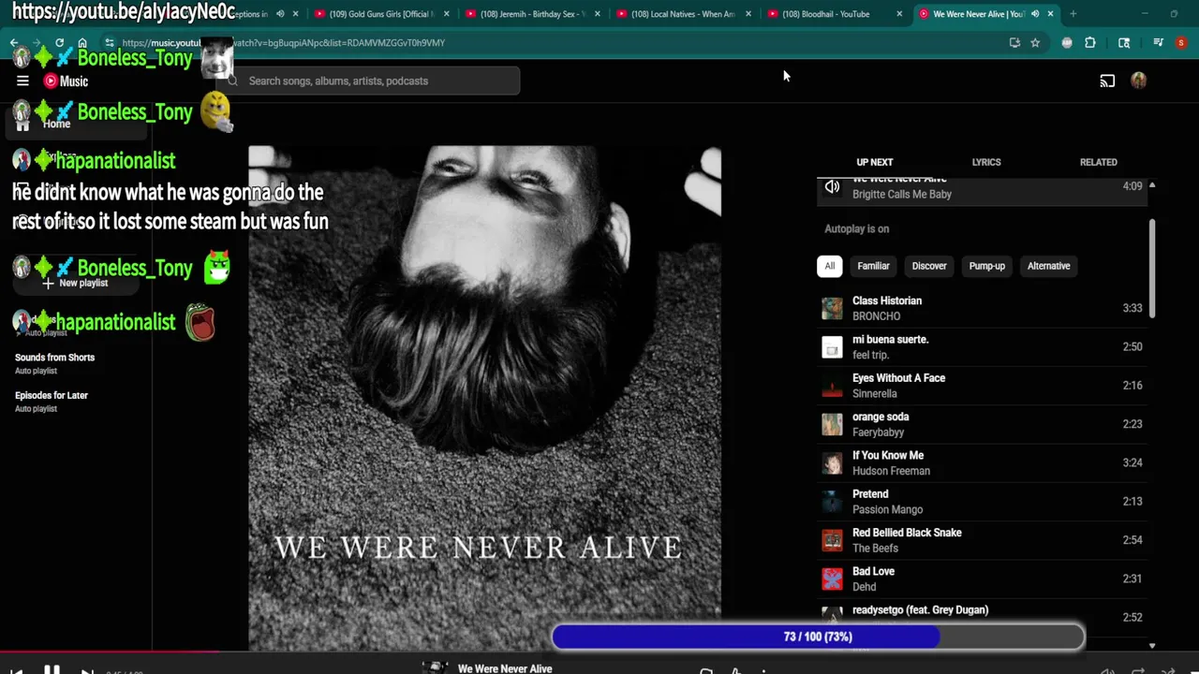Select the Discover filter chip
Screen dimensions: 1199x674
(x=929, y=266)
